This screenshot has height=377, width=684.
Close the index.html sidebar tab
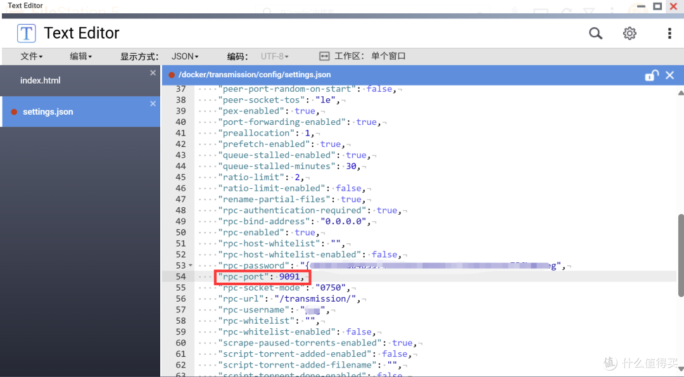153,73
